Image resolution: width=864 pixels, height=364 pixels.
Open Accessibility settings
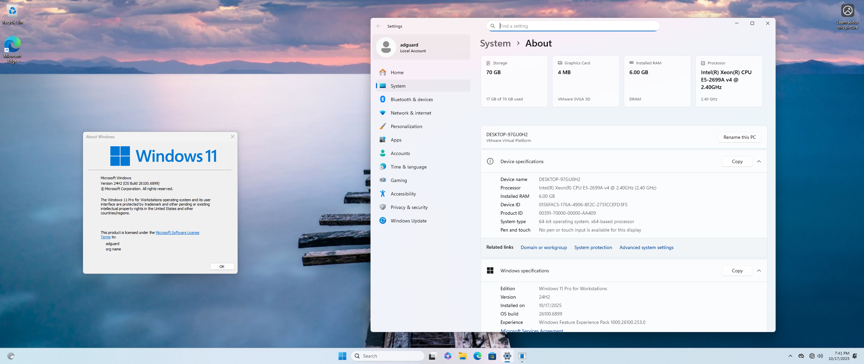(403, 194)
